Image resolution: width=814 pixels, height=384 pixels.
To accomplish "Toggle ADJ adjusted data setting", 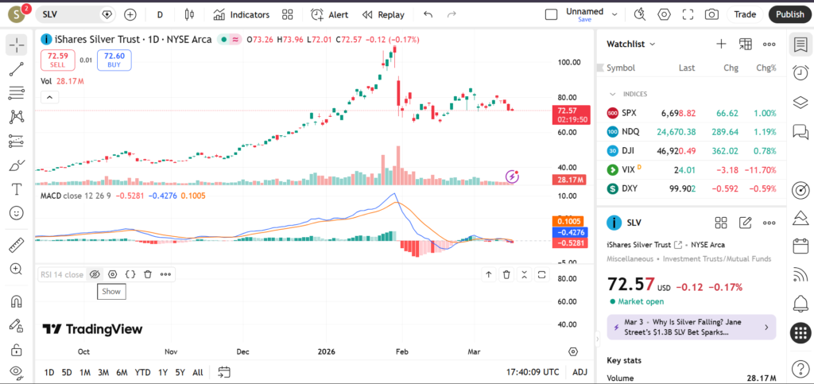I will [579, 372].
